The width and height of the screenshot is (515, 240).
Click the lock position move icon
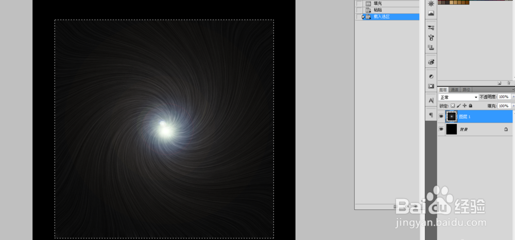465,106
